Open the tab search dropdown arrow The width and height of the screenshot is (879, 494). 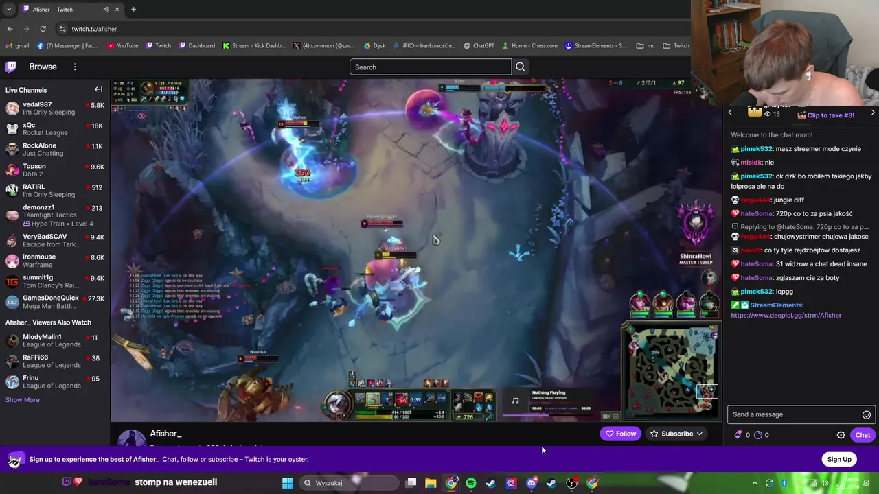coord(9,9)
